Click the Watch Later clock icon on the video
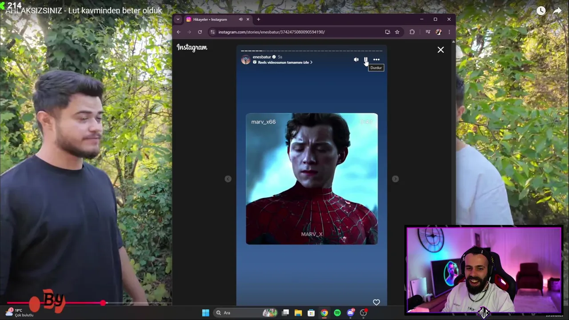Screen dimensions: 569x320 click(541, 11)
